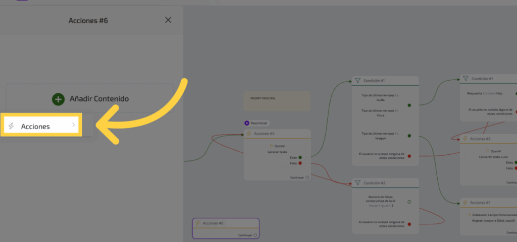Click filter icon of Condición #1 with Audio condition
This screenshot has width=517, height=242.
click(357, 80)
